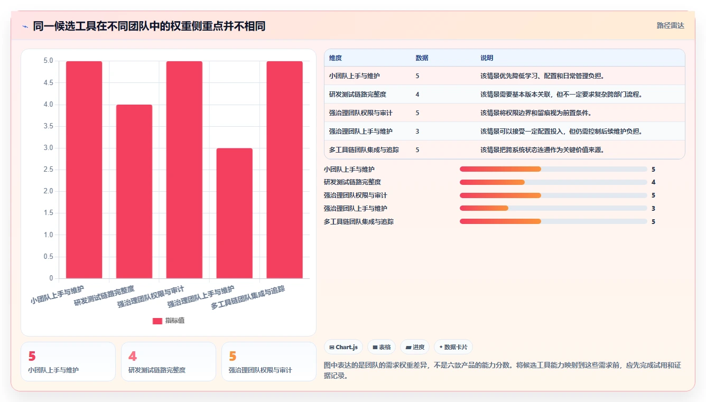Click the chart bar for 强治理团队上手与维护

(235, 213)
